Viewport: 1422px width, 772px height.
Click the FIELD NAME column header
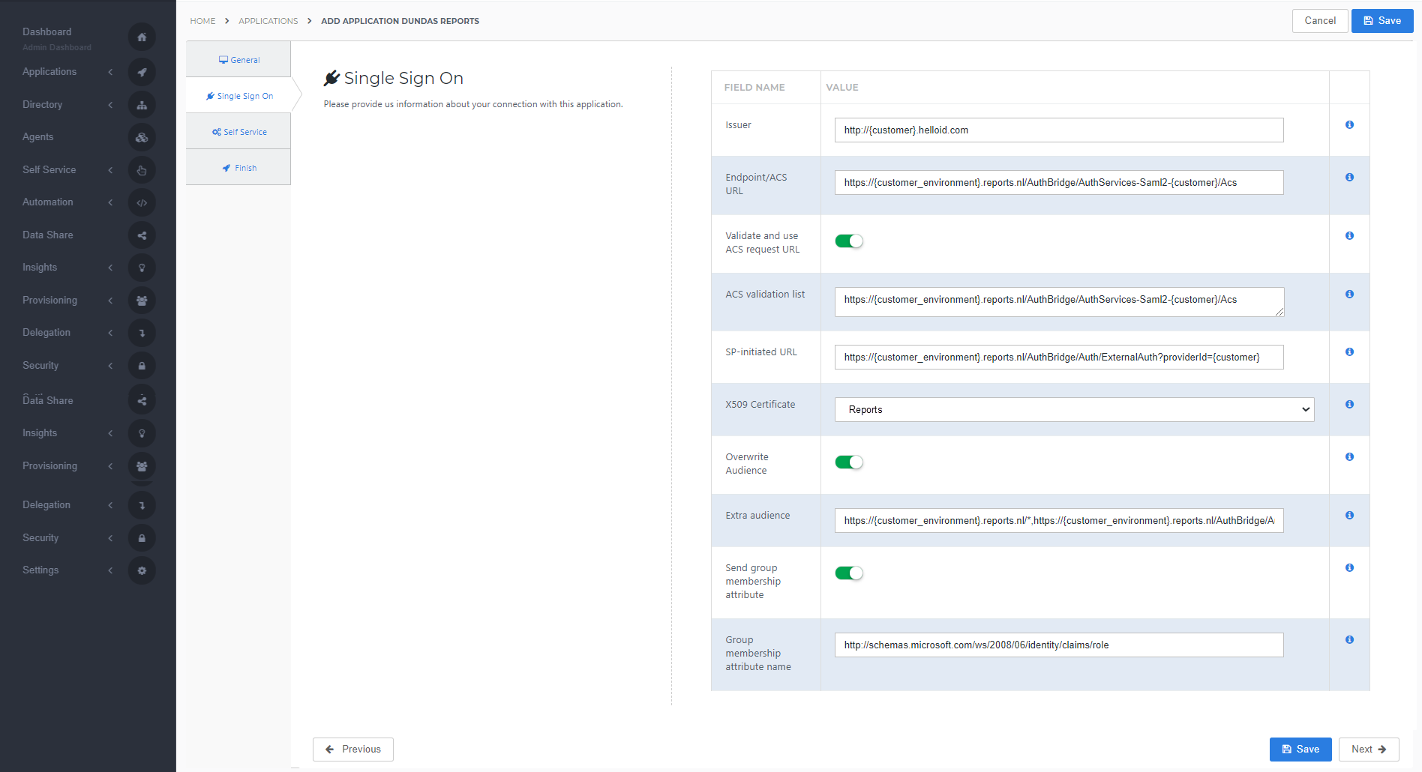coord(754,88)
